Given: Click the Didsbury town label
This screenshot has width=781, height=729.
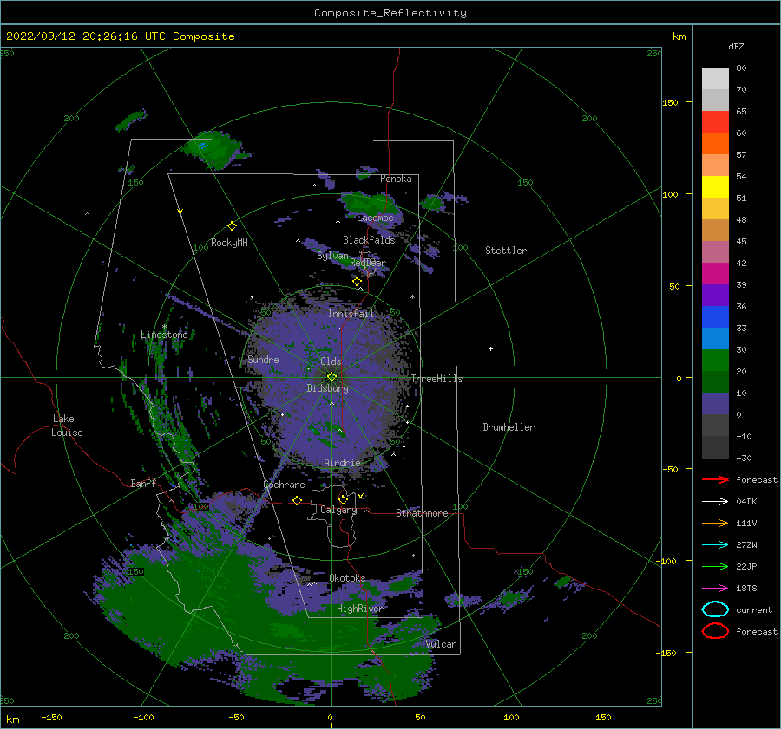Looking at the screenshot, I should tap(328, 388).
